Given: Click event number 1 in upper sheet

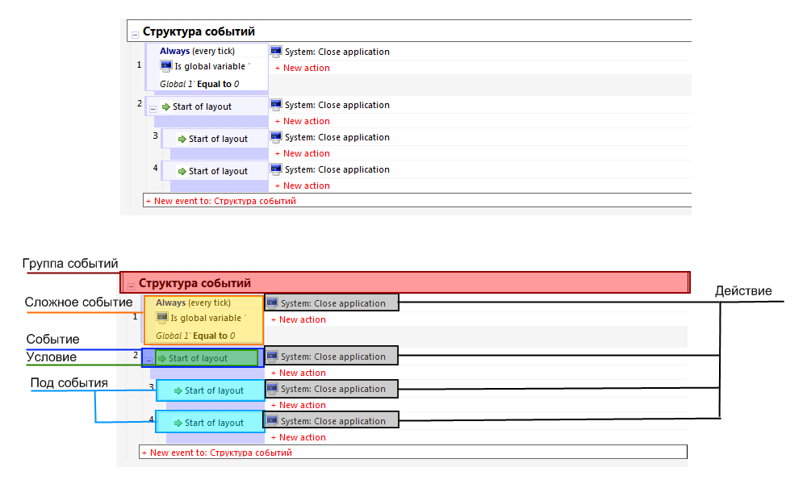Looking at the screenshot, I should [x=139, y=65].
